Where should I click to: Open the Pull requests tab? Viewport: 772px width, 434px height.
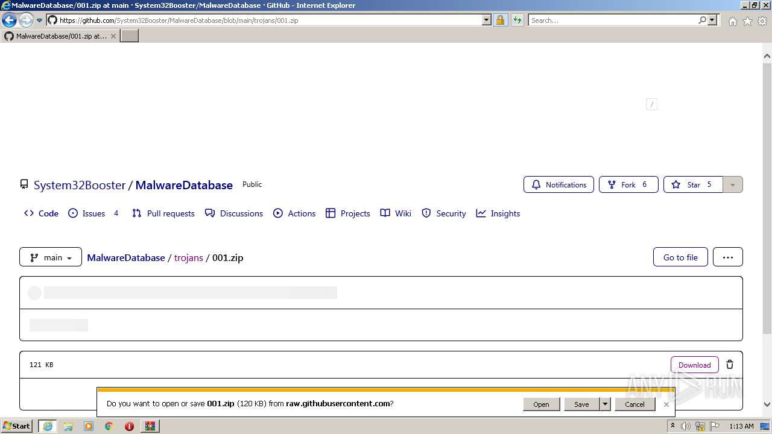(x=163, y=213)
